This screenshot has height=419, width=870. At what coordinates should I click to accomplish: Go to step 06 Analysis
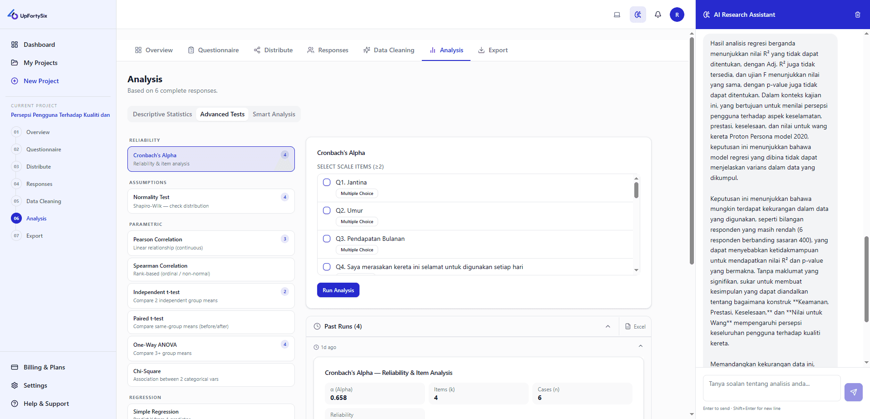click(x=29, y=219)
